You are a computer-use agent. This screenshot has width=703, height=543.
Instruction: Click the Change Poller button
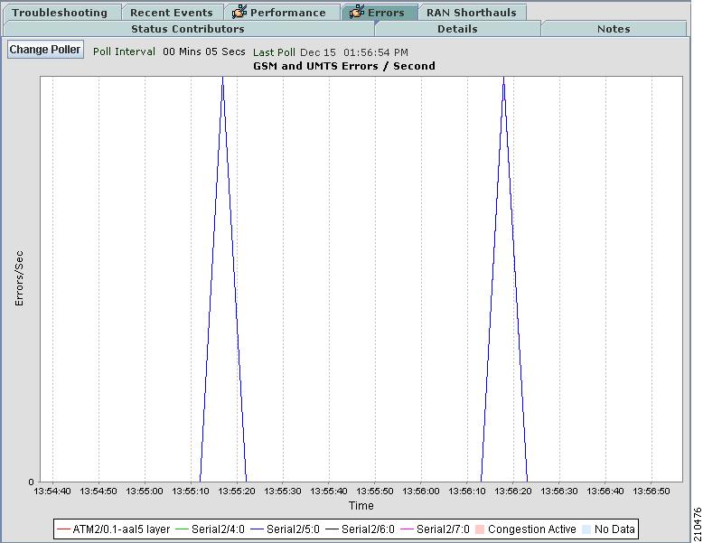pyautogui.click(x=45, y=50)
